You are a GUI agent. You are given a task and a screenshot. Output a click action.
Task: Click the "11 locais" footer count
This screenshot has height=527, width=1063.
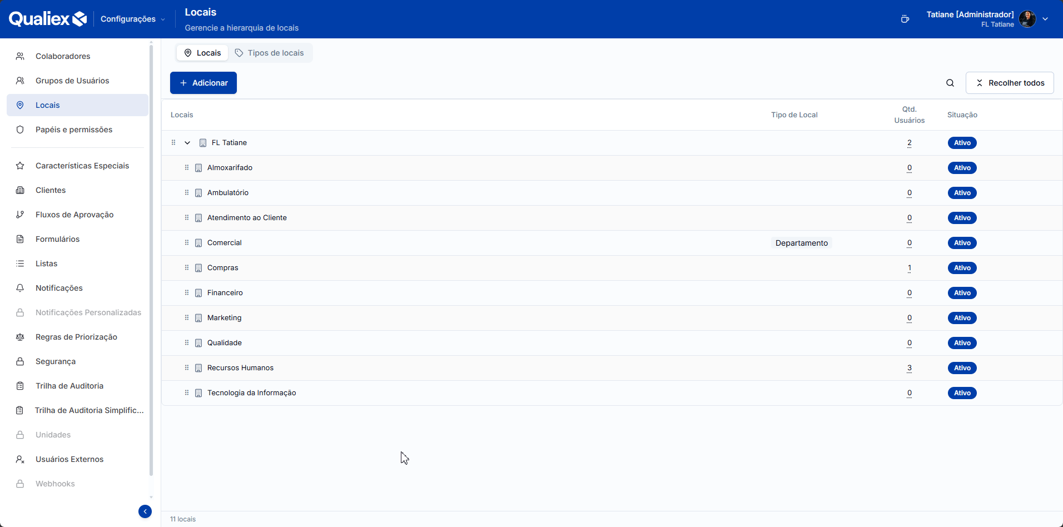pos(183,519)
